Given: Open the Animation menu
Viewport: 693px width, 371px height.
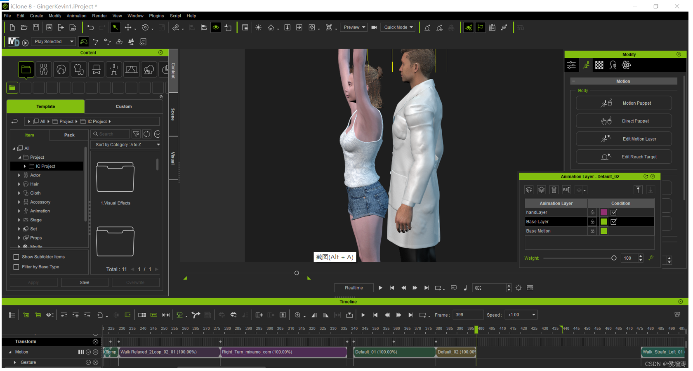Looking at the screenshot, I should [x=76, y=16].
